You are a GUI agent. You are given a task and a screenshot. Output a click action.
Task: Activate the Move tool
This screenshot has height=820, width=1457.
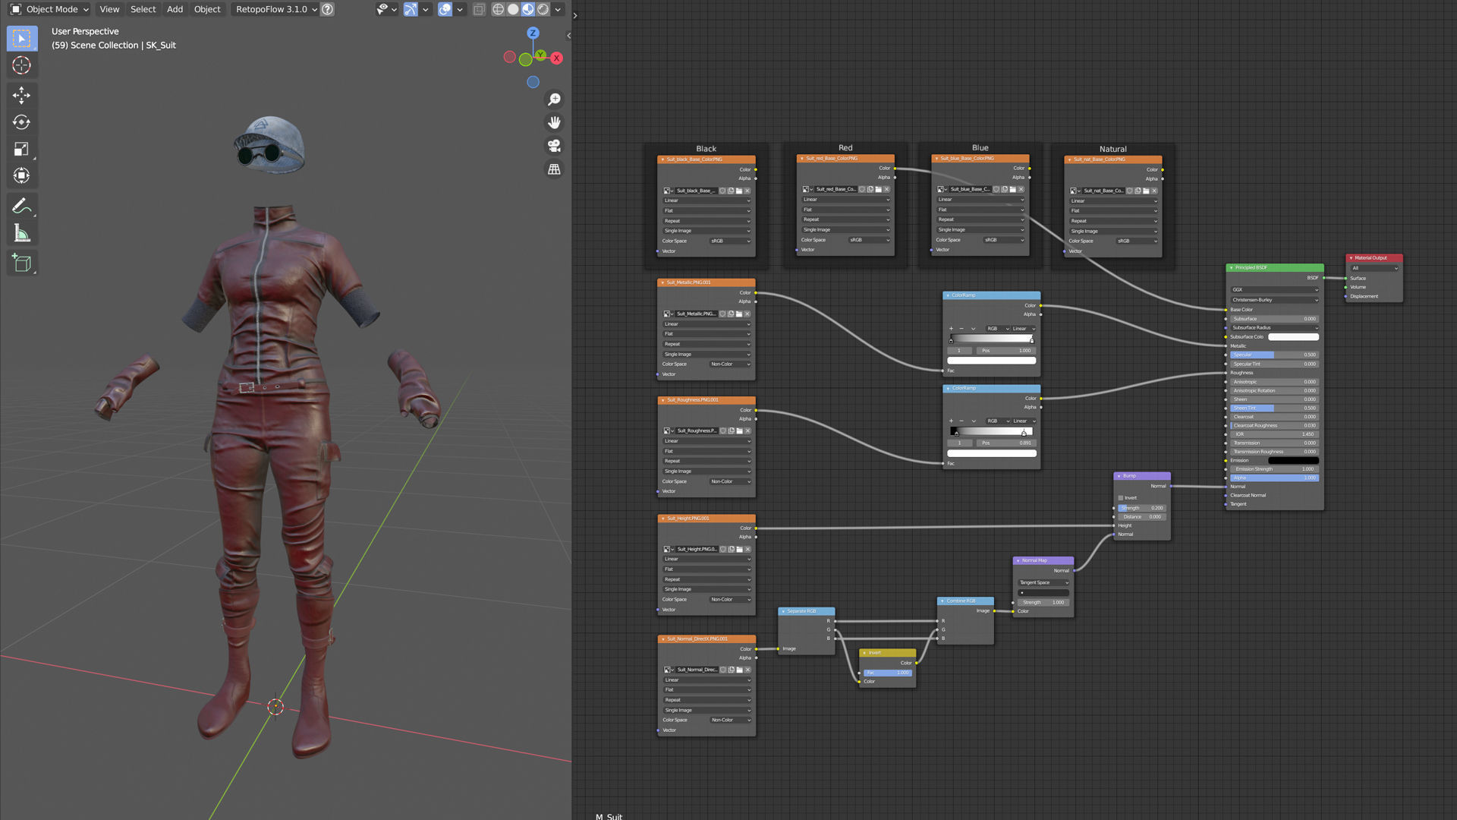(x=21, y=95)
